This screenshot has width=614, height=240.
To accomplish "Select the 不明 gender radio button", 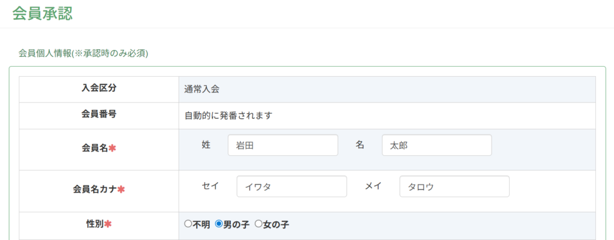I will 188,224.
